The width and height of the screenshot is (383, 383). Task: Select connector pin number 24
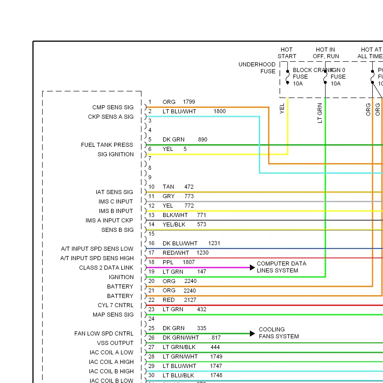tap(151, 319)
